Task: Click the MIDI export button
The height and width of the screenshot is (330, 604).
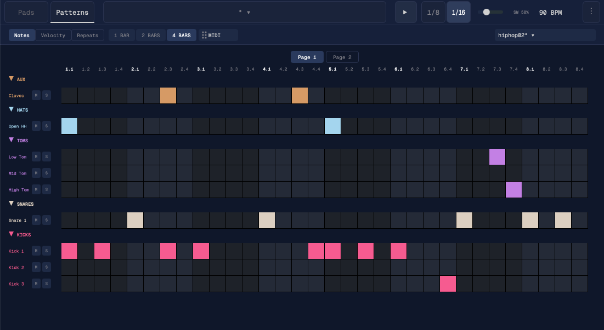Action: coord(218,36)
